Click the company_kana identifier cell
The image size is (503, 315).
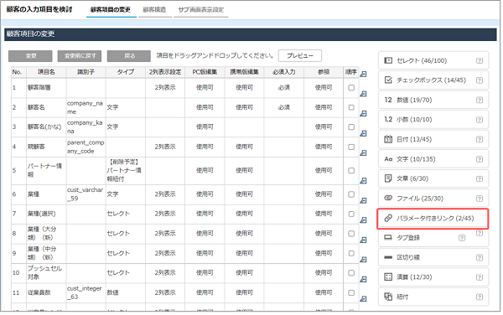click(86, 127)
